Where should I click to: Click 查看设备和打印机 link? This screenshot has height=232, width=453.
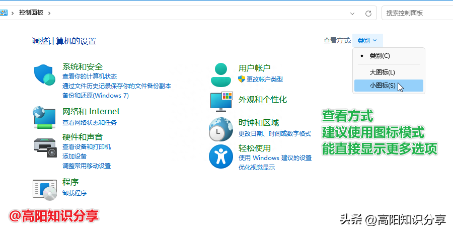tap(87, 147)
